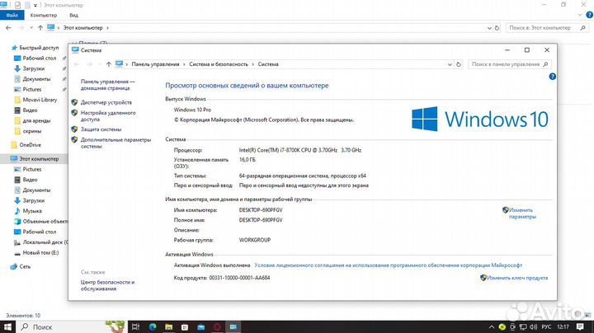Screen dimensions: 594x333
Task: Select Загрузки under Quick access
Action: coord(33,68)
